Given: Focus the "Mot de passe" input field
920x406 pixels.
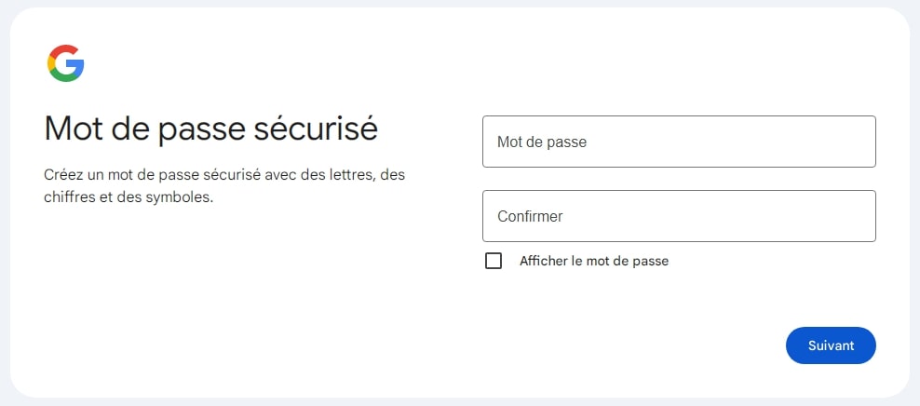Looking at the screenshot, I should point(679,142).
